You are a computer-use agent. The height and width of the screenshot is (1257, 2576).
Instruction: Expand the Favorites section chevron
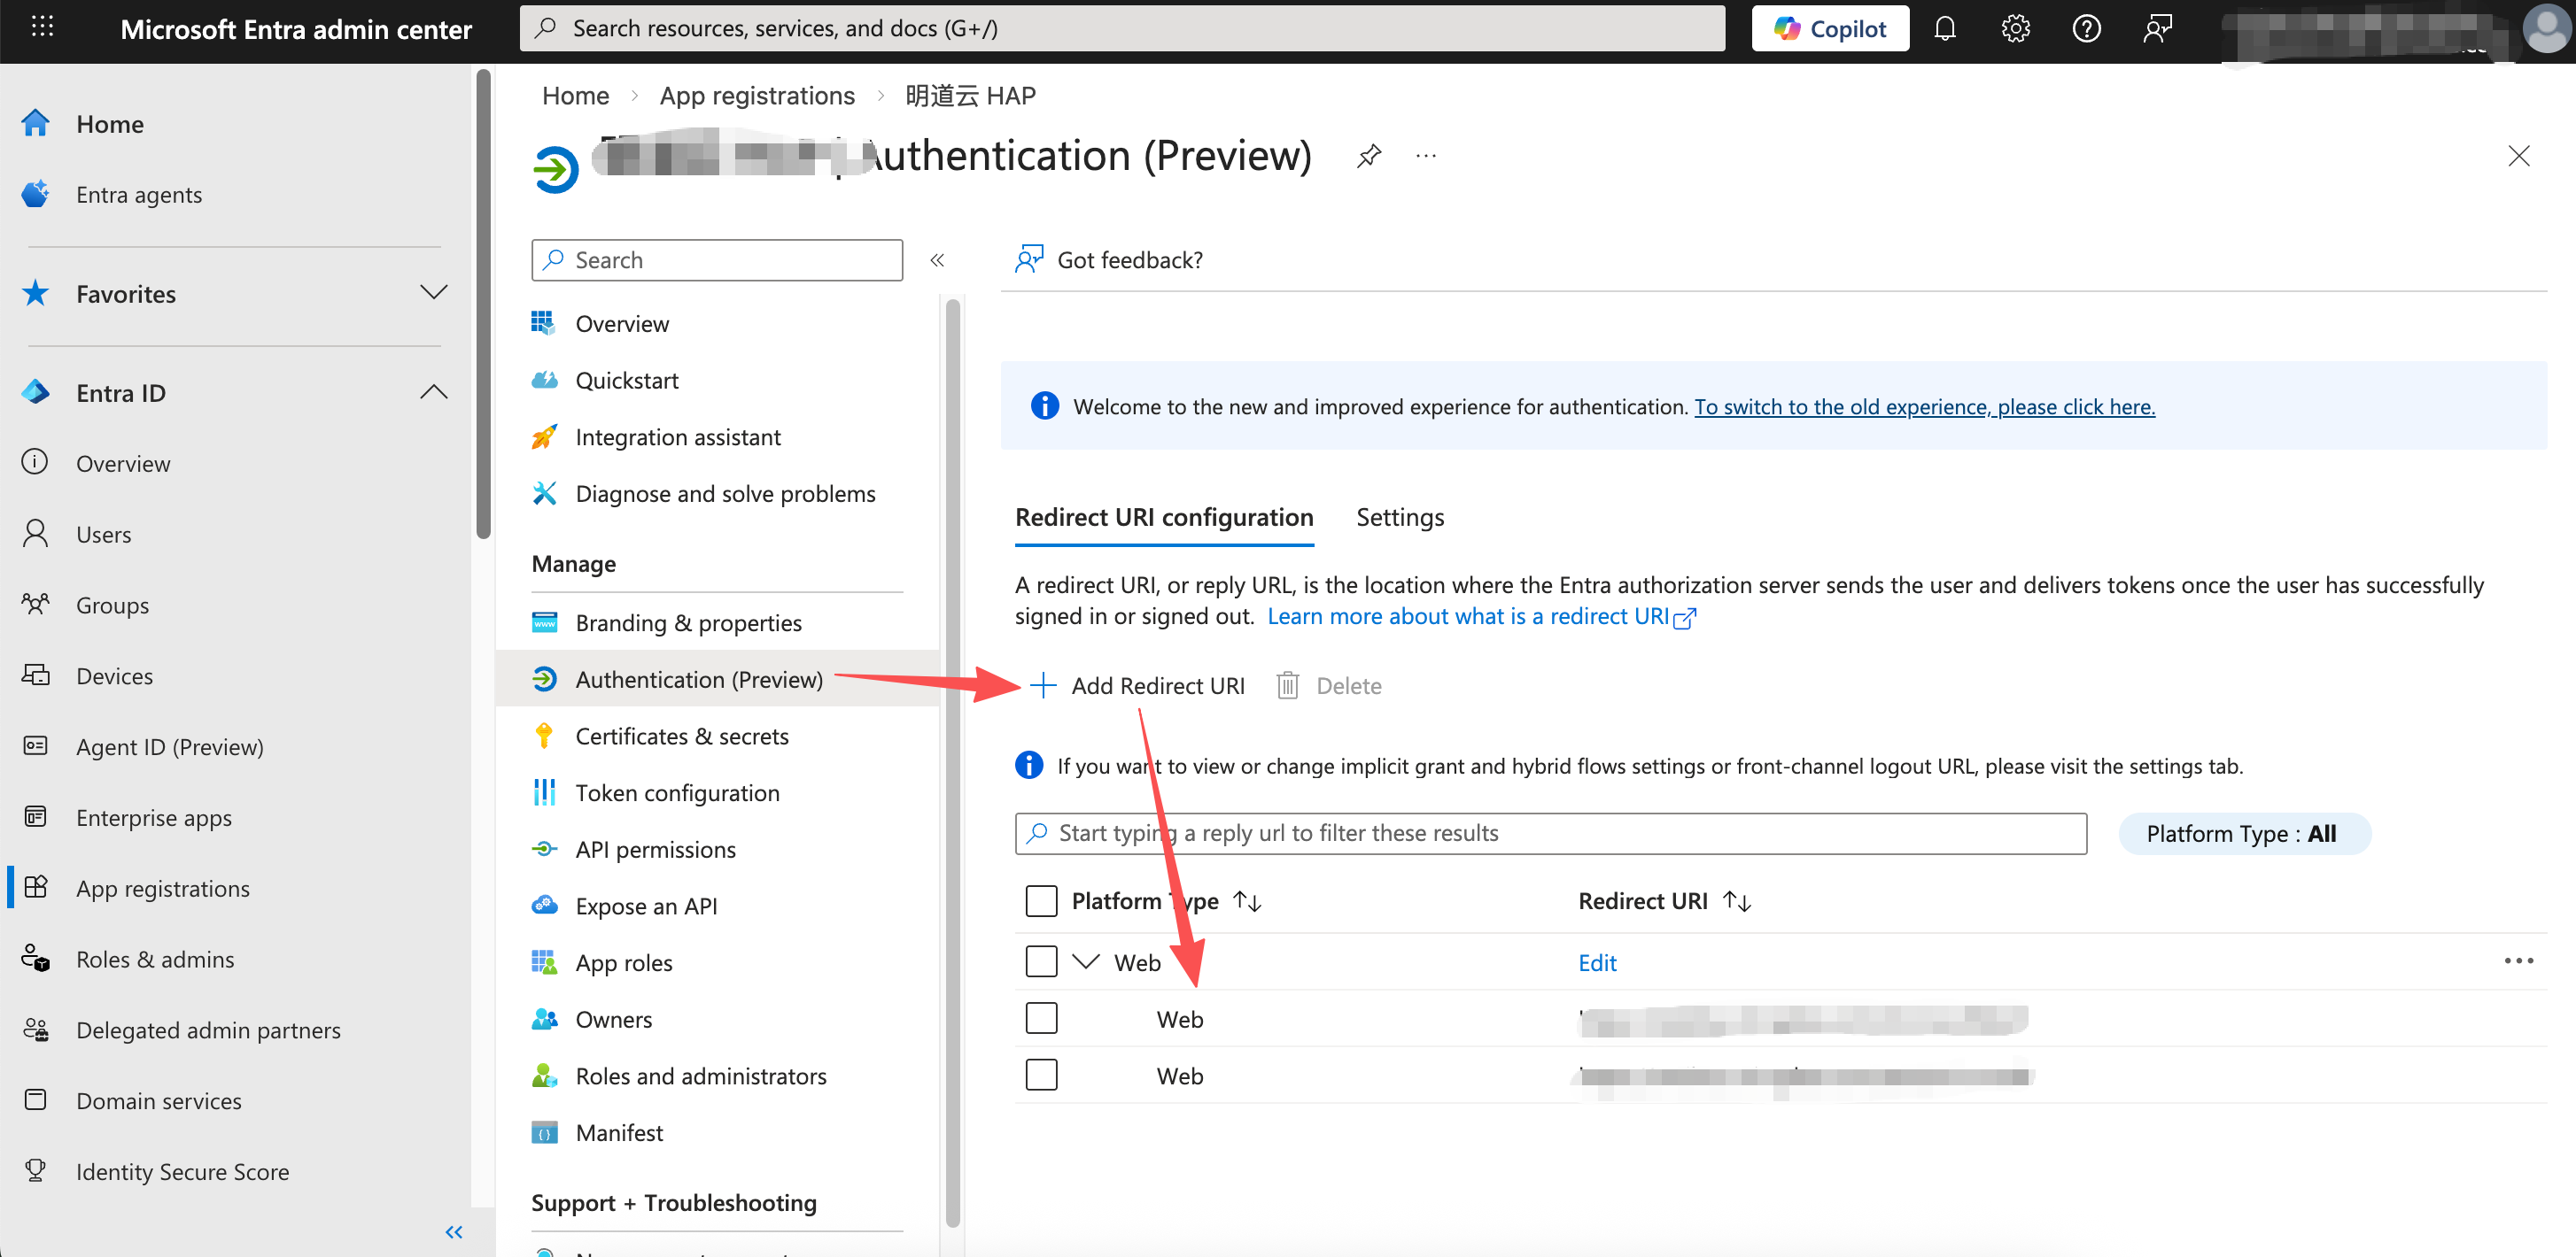click(433, 293)
